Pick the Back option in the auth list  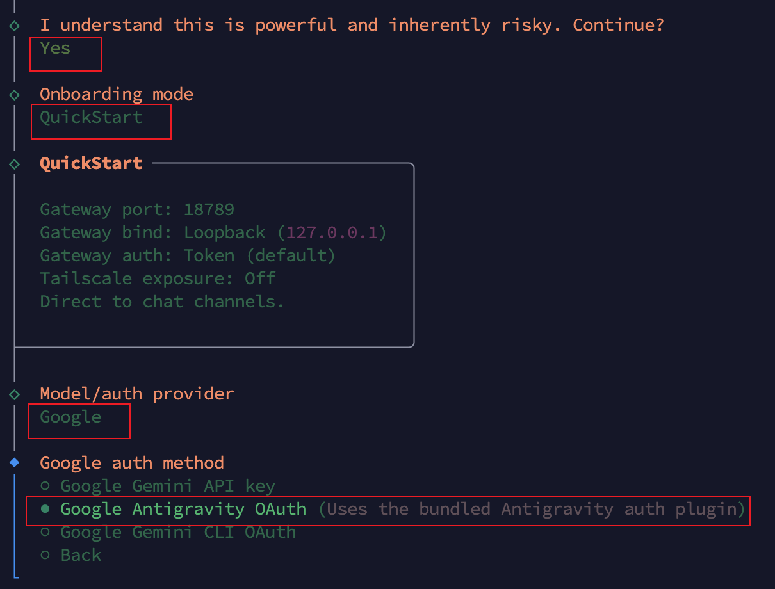(80, 555)
